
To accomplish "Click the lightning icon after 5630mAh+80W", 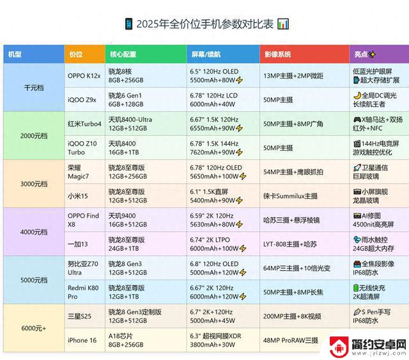I will (240, 225).
